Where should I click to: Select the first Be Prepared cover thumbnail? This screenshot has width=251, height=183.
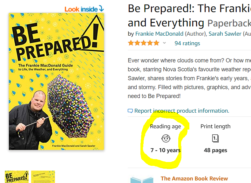tap(17, 177)
